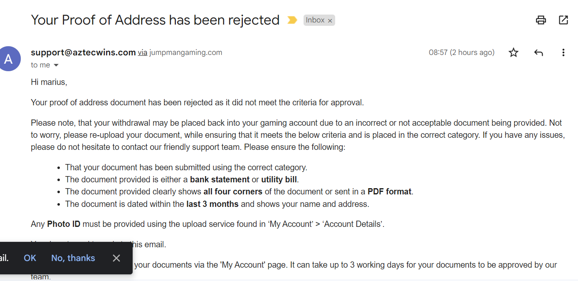Print this email using the printer icon

pos(541,20)
